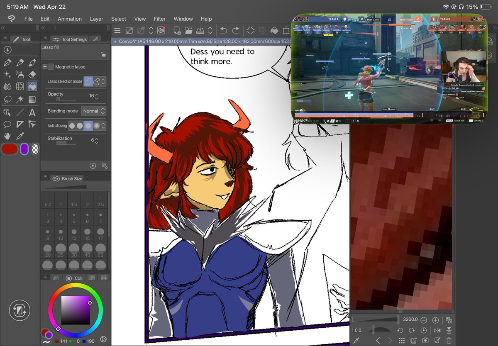Select the second Lasso selection mode

coord(97,82)
